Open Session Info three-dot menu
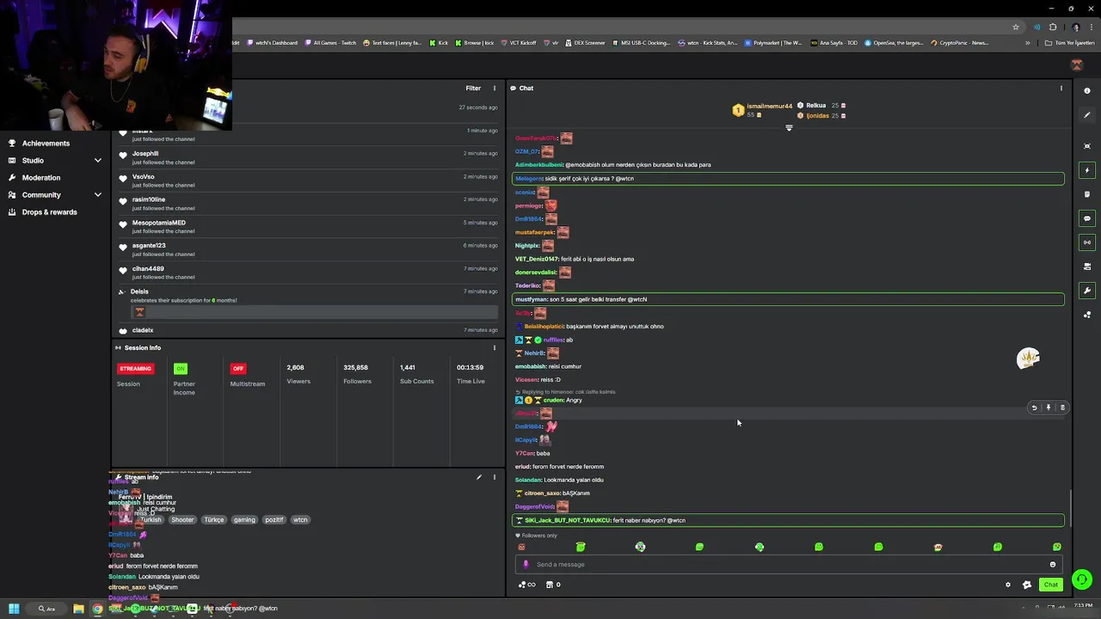 [494, 347]
